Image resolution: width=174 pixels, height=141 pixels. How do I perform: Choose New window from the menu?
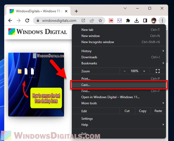pos(119,36)
